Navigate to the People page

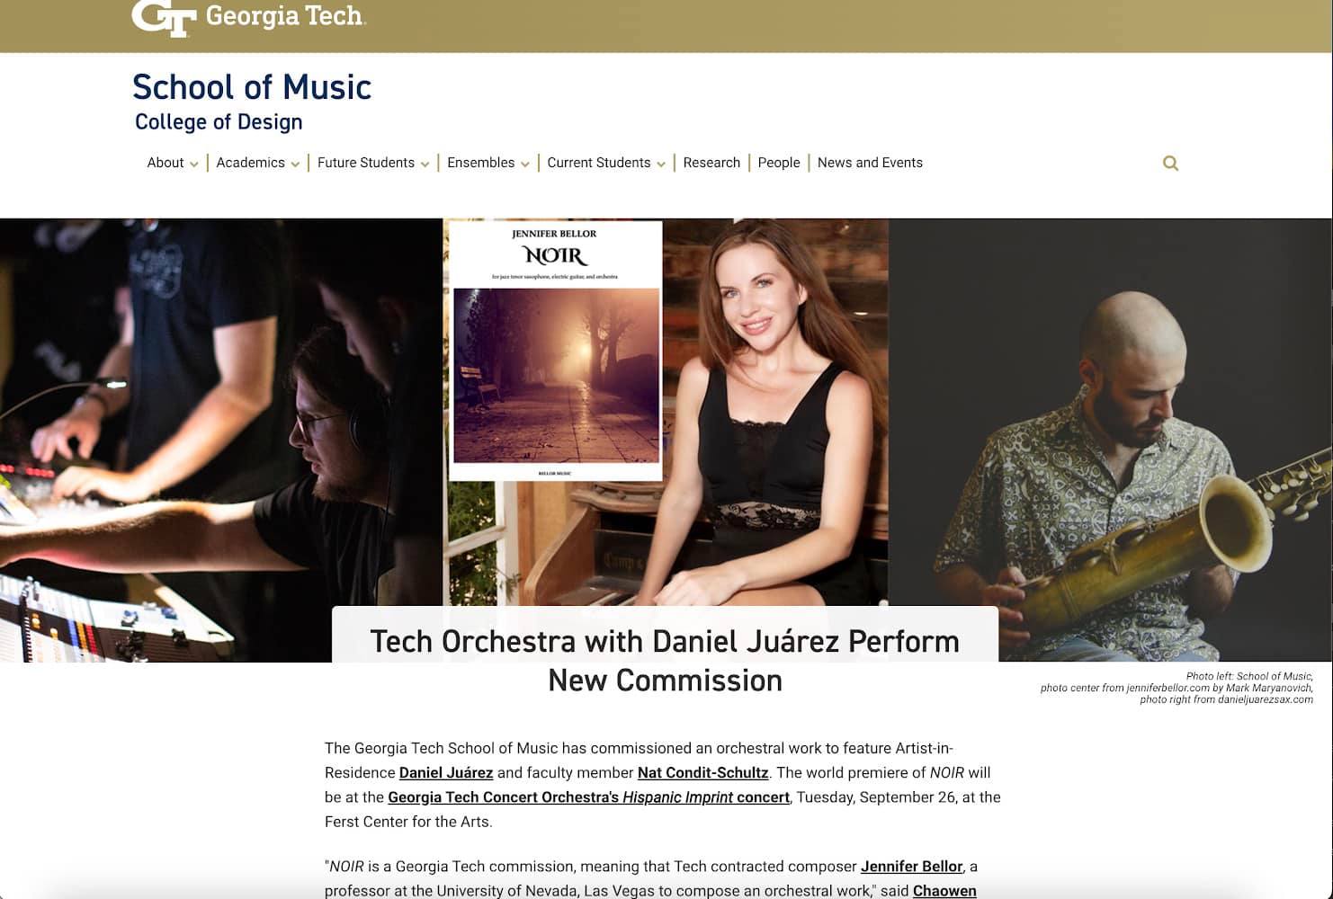click(779, 163)
